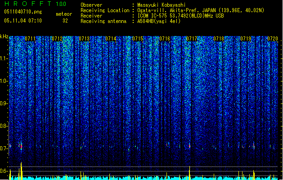Click the 0.6 kHz frequency axis label
The height and width of the screenshot is (180, 283).
coord(4,171)
